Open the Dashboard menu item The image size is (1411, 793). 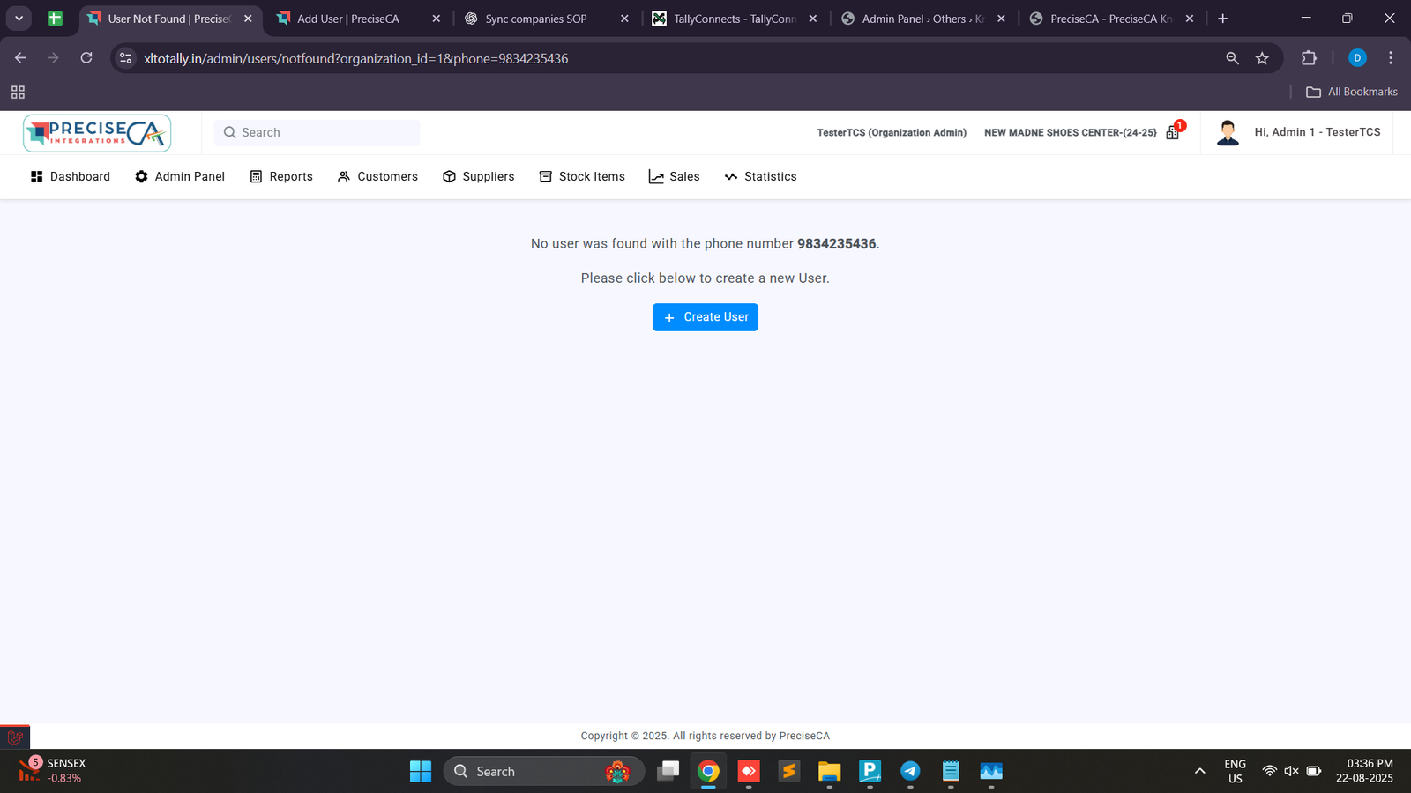point(71,176)
